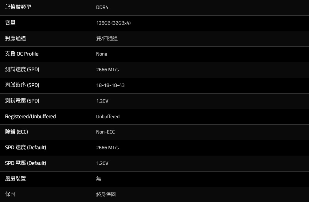Click the 測試電壓 (SPD) label
Image resolution: width=309 pixels, height=202 pixels.
(22, 101)
